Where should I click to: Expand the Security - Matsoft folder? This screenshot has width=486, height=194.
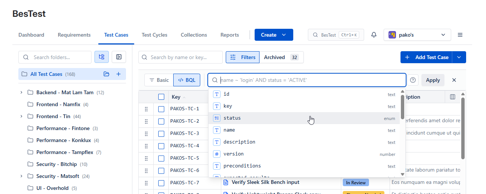[x=21, y=176]
